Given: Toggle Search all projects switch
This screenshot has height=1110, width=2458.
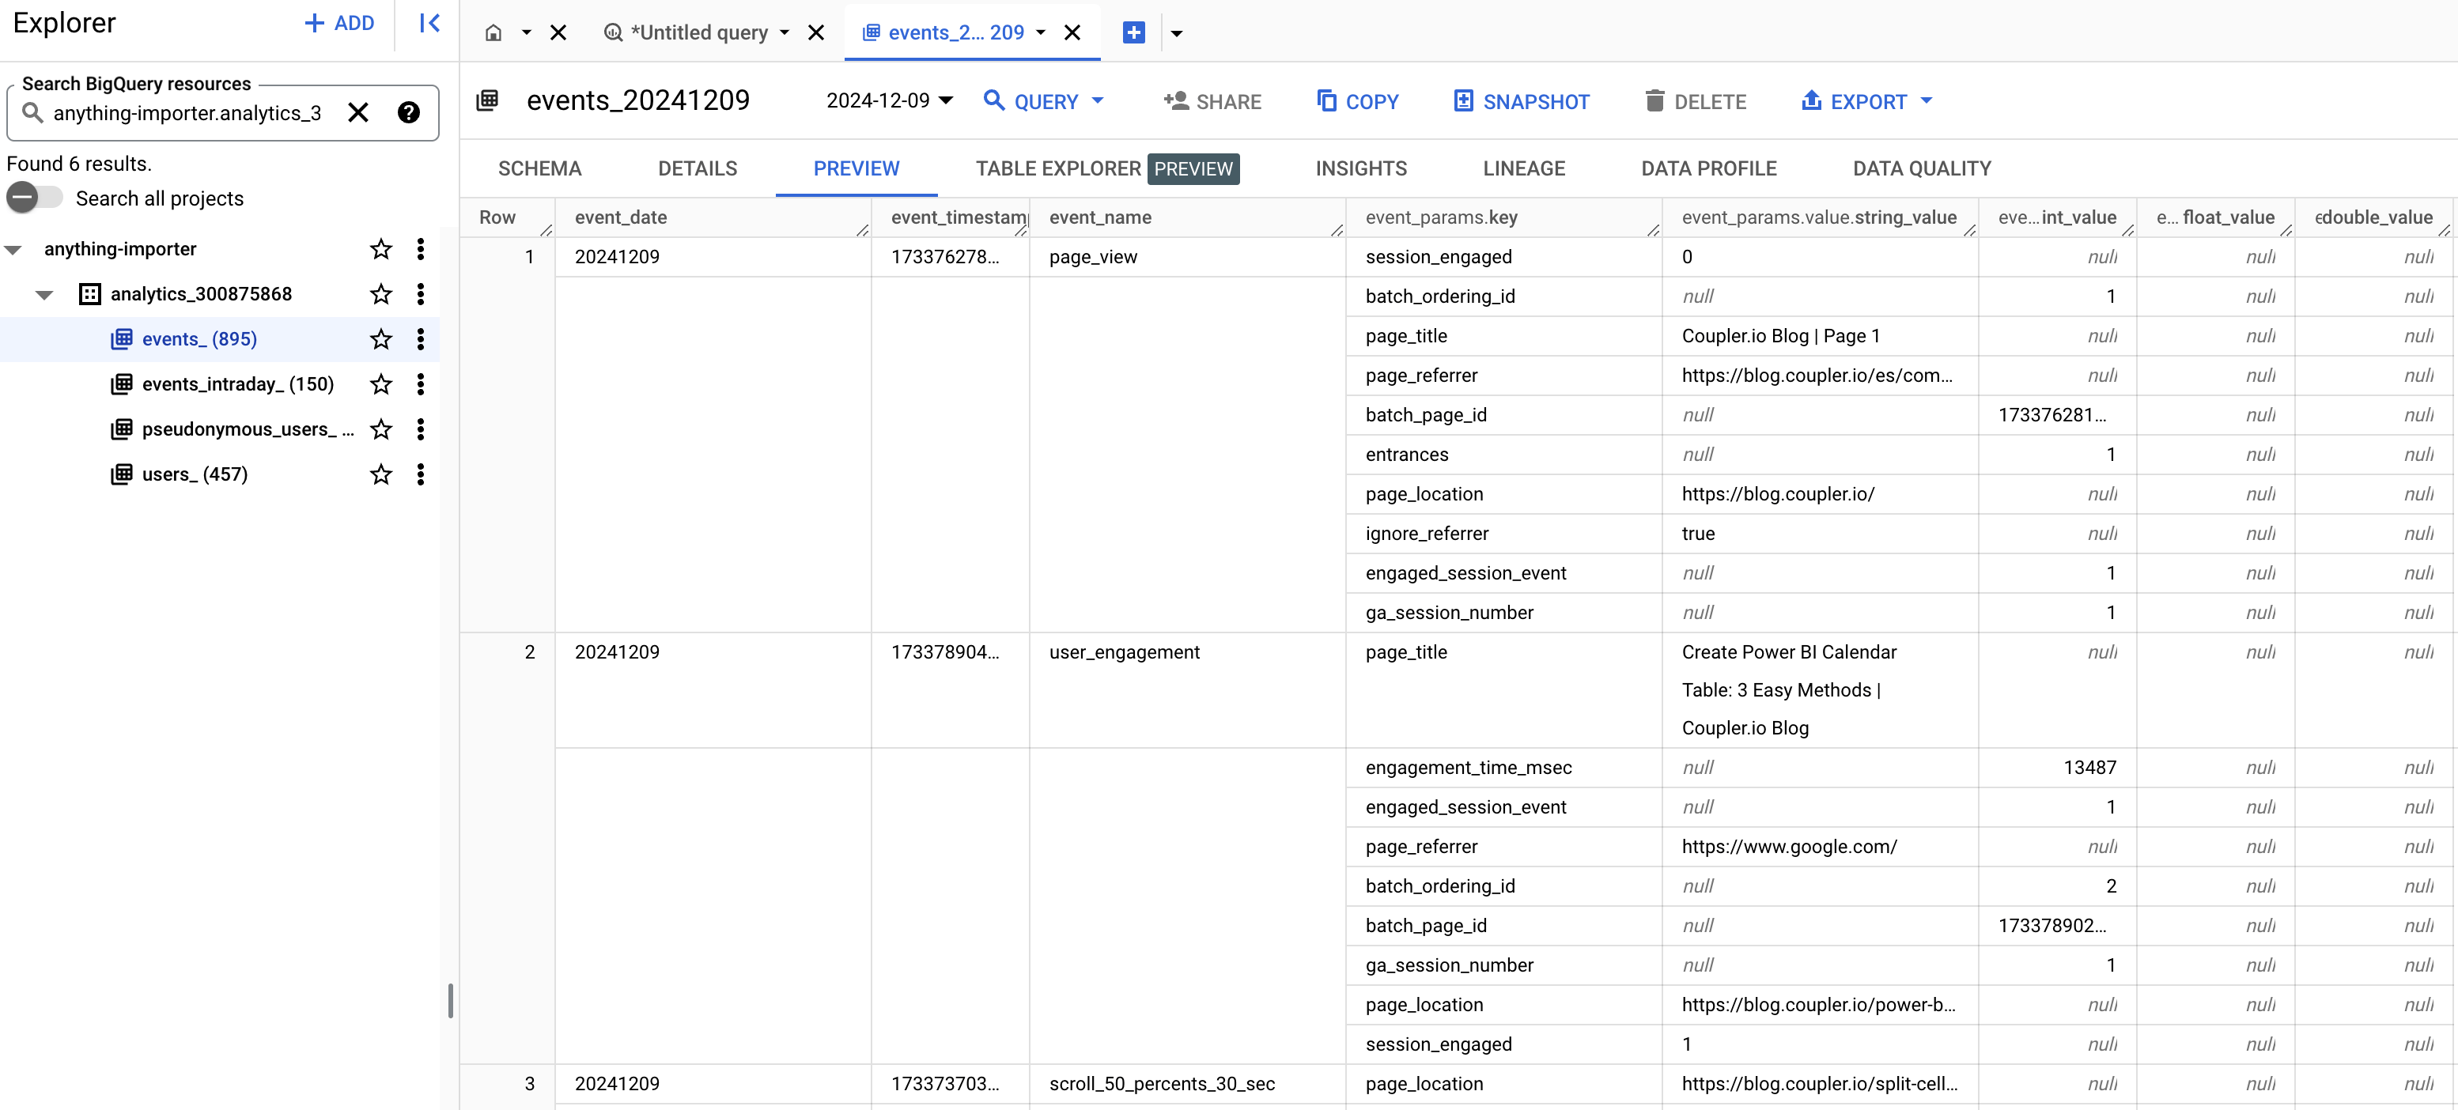Looking at the screenshot, I should (x=34, y=198).
